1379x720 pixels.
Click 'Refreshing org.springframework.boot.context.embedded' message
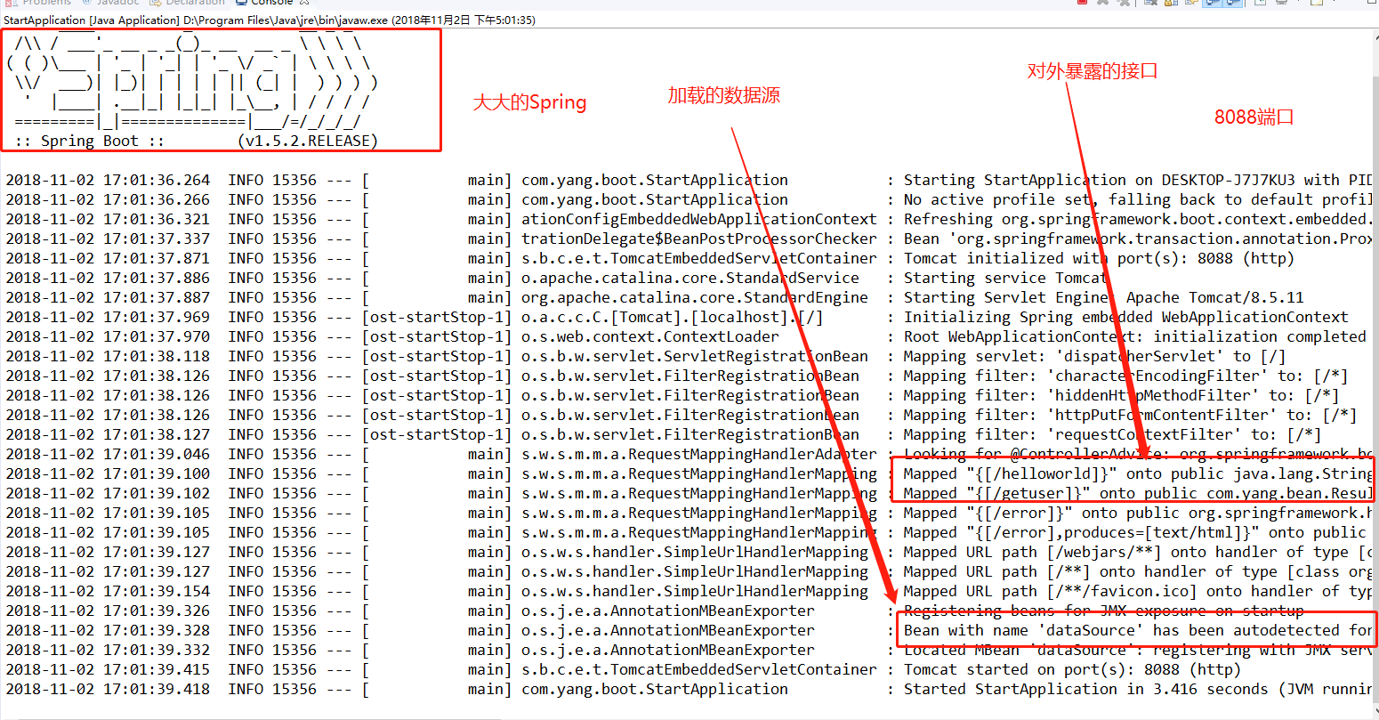tap(1137, 219)
